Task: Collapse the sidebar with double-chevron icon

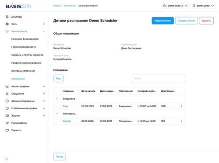Action: pyautogui.click(x=7, y=159)
